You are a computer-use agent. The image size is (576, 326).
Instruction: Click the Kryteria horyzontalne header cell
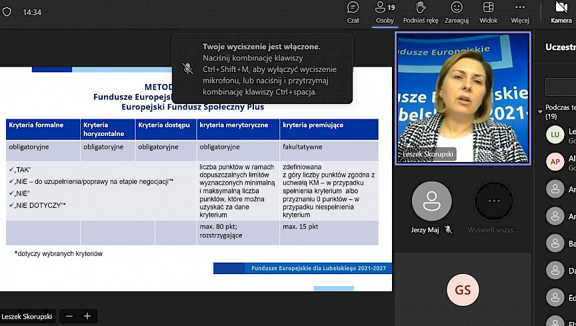coord(107,129)
